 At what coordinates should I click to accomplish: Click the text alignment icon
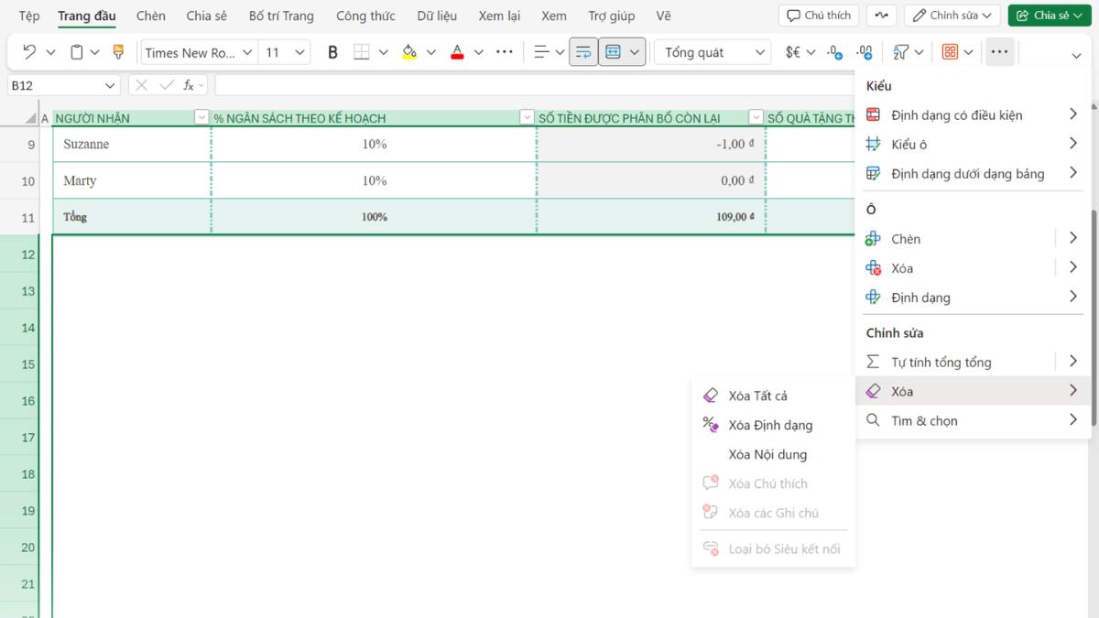tap(541, 52)
